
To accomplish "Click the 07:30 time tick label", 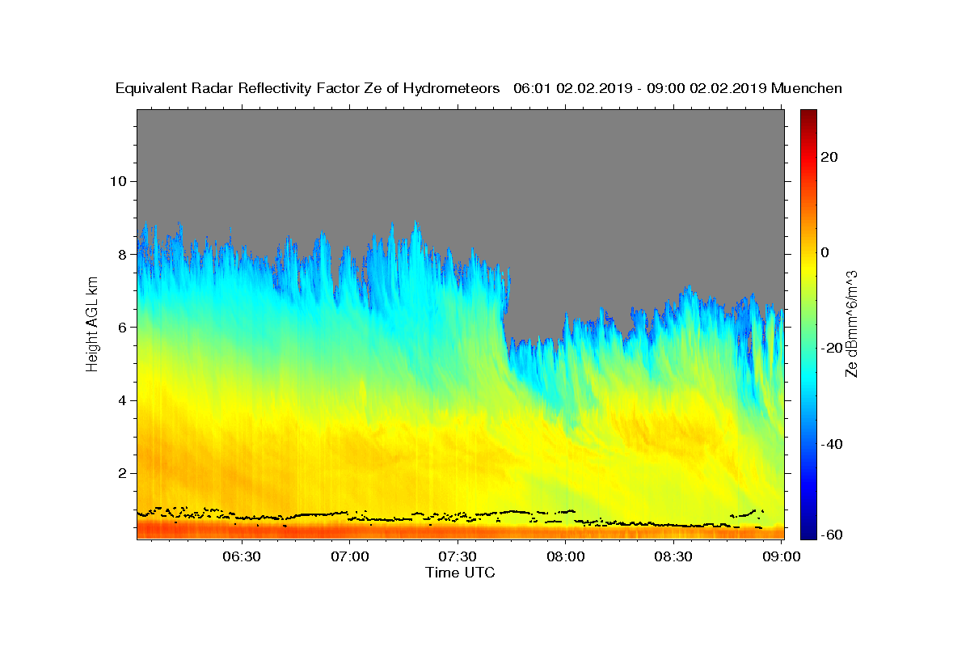I will [x=458, y=556].
